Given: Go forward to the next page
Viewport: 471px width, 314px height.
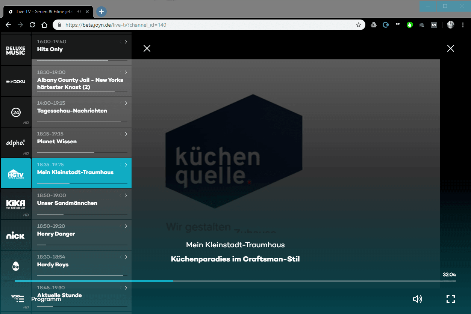Looking at the screenshot, I should coord(20,25).
